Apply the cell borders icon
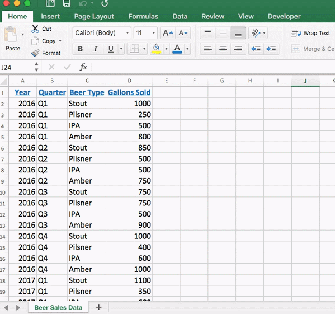The image size is (335, 314). coord(134,49)
